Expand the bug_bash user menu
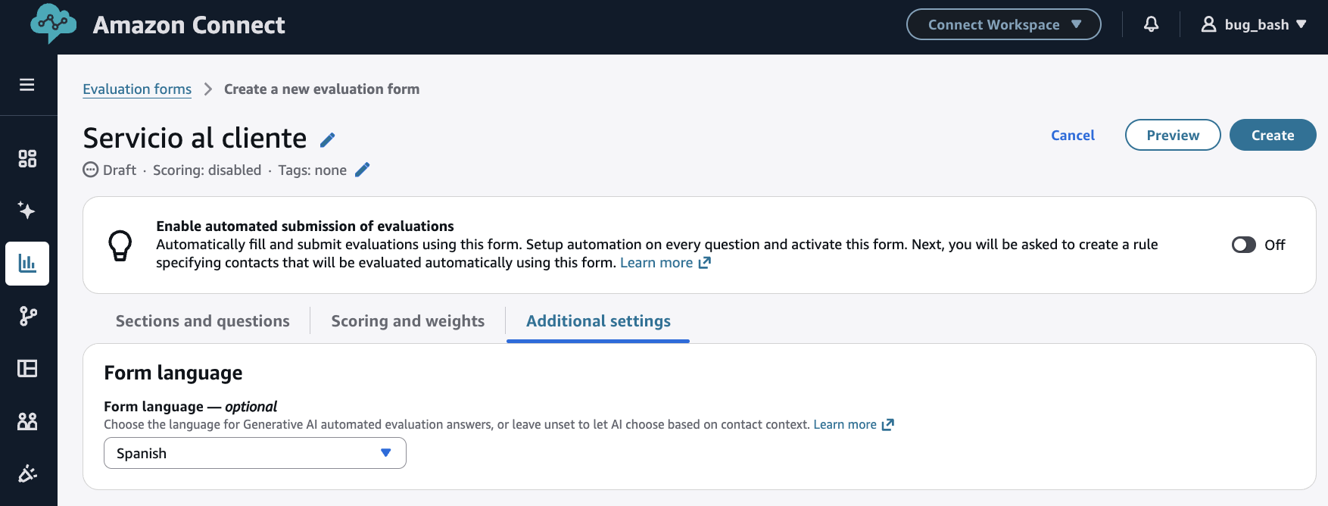 [1254, 24]
